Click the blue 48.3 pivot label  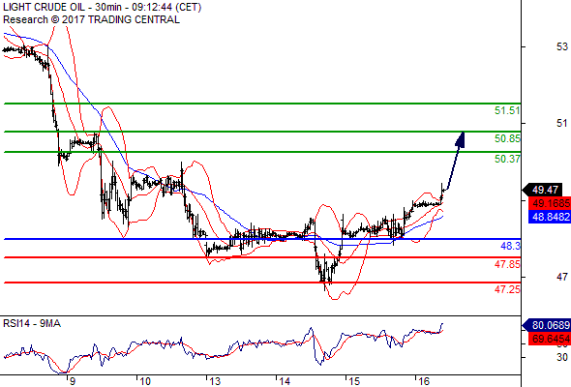510,246
